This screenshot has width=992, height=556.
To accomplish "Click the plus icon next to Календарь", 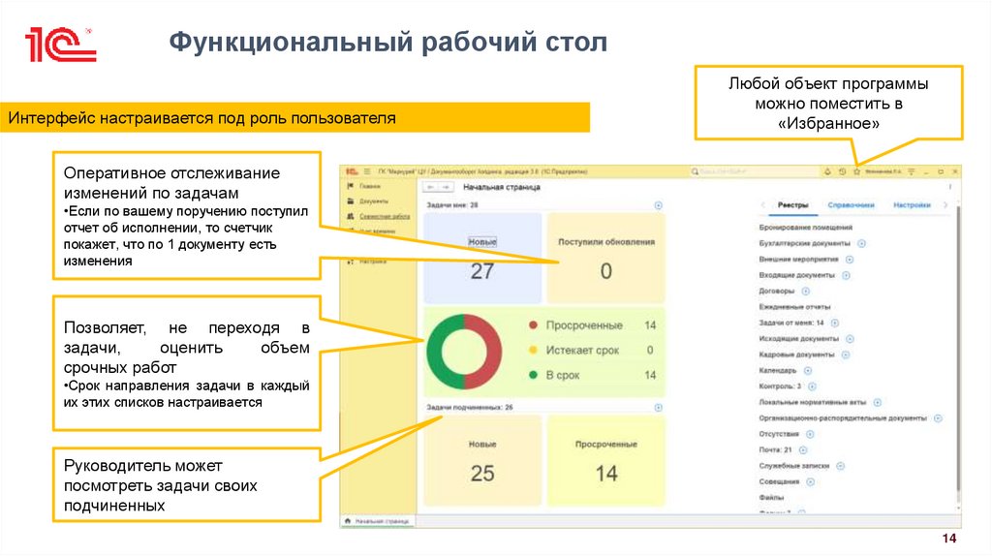I will click(x=808, y=371).
